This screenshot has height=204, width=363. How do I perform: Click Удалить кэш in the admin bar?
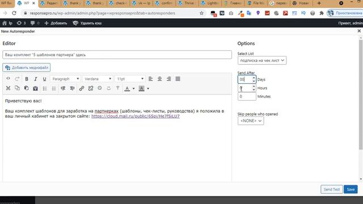(x=87, y=23)
